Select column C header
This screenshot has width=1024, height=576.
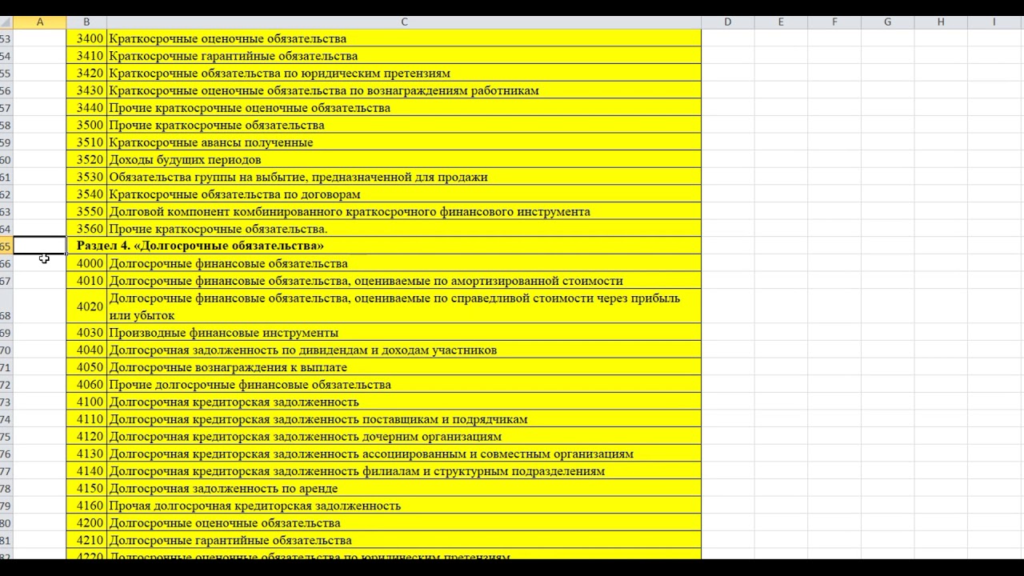coord(404,22)
